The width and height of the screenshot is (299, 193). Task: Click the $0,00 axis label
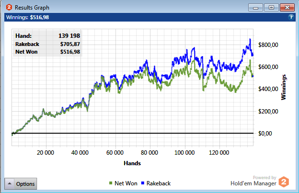click(265, 133)
